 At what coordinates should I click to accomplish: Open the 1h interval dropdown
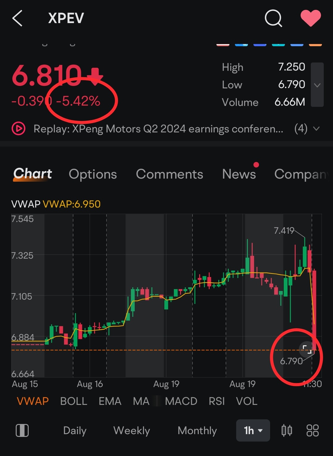tap(253, 430)
